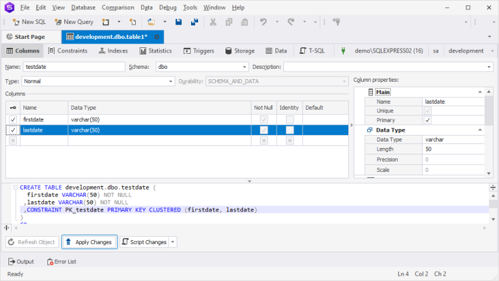Click the Save icon in toolbar

179,21
